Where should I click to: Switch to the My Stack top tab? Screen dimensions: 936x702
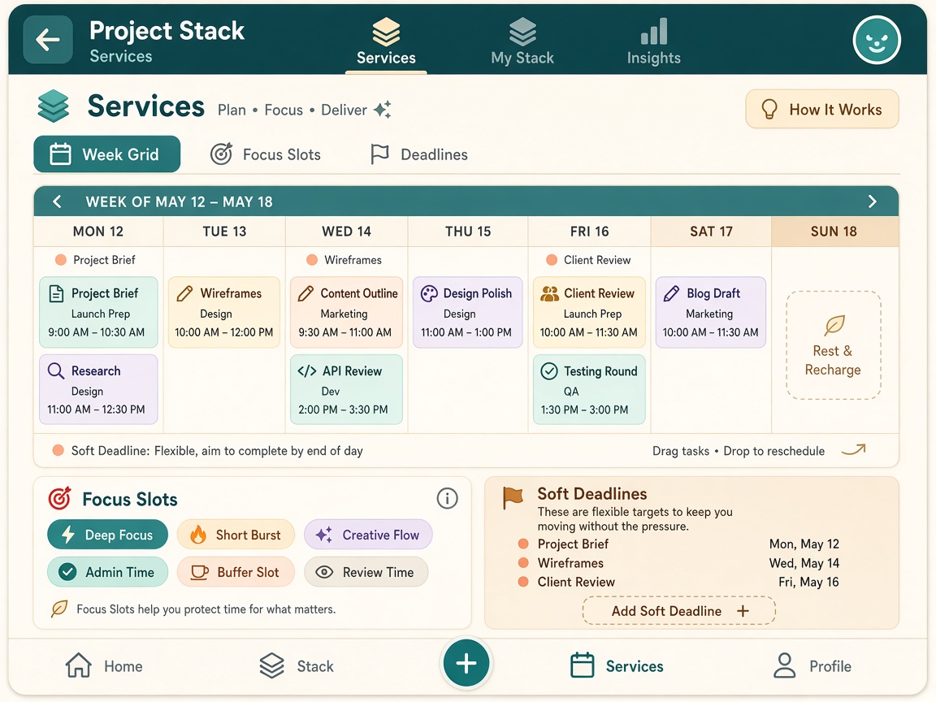pyautogui.click(x=522, y=41)
